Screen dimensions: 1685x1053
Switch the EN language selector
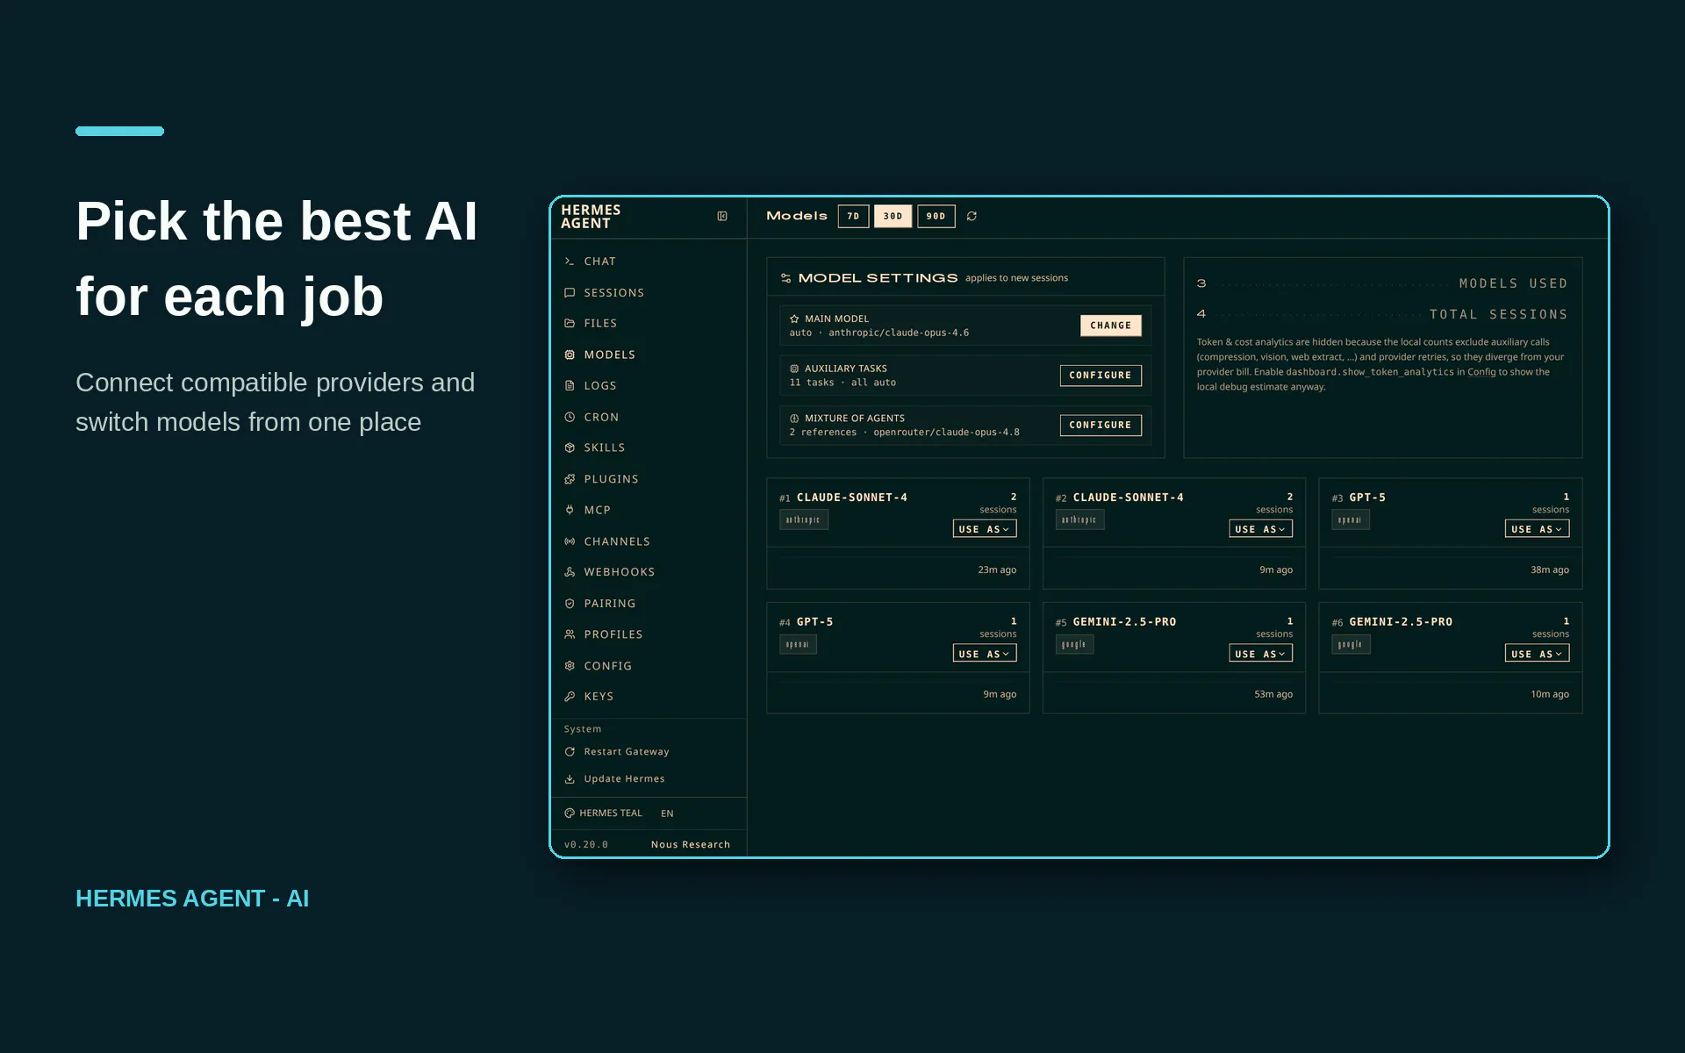point(667,813)
